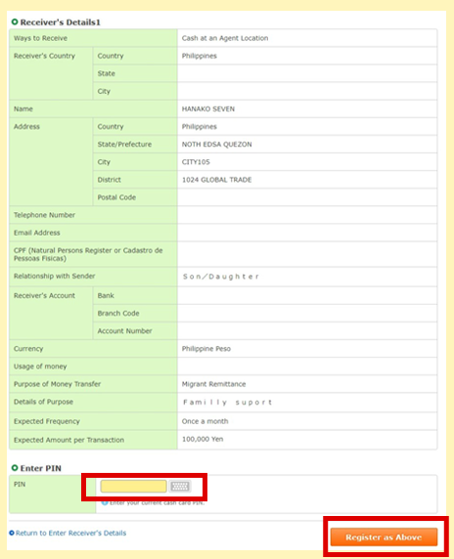Screen dimensions: 454x559
Task: Click the Philippine Peso currency value
Action: point(205,349)
